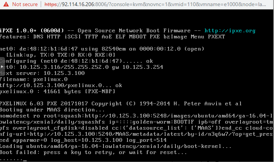274x162 pixels.
Task: Click the Boot failed retry message
Action: pyautogui.click(x=93, y=152)
